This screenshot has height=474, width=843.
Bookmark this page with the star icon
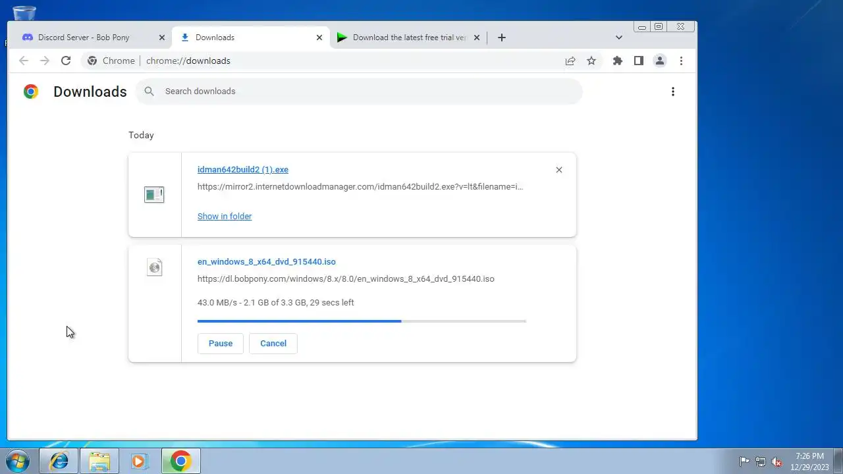pyautogui.click(x=591, y=61)
